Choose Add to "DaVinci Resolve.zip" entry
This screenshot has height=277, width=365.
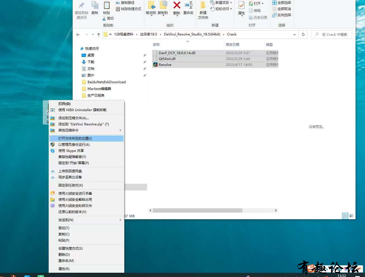[x=86, y=124]
